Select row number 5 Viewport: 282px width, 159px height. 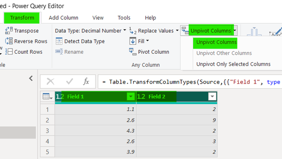(x=47, y=152)
